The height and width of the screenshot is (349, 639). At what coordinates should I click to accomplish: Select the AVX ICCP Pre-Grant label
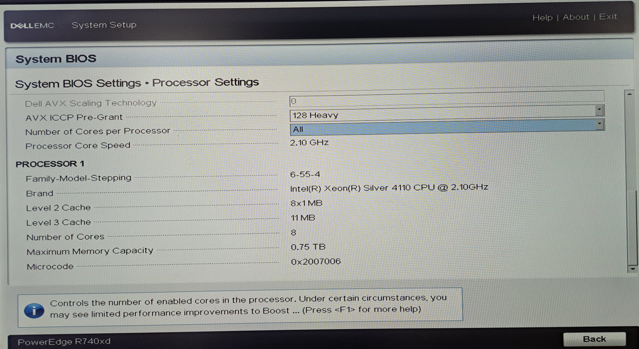coord(74,117)
